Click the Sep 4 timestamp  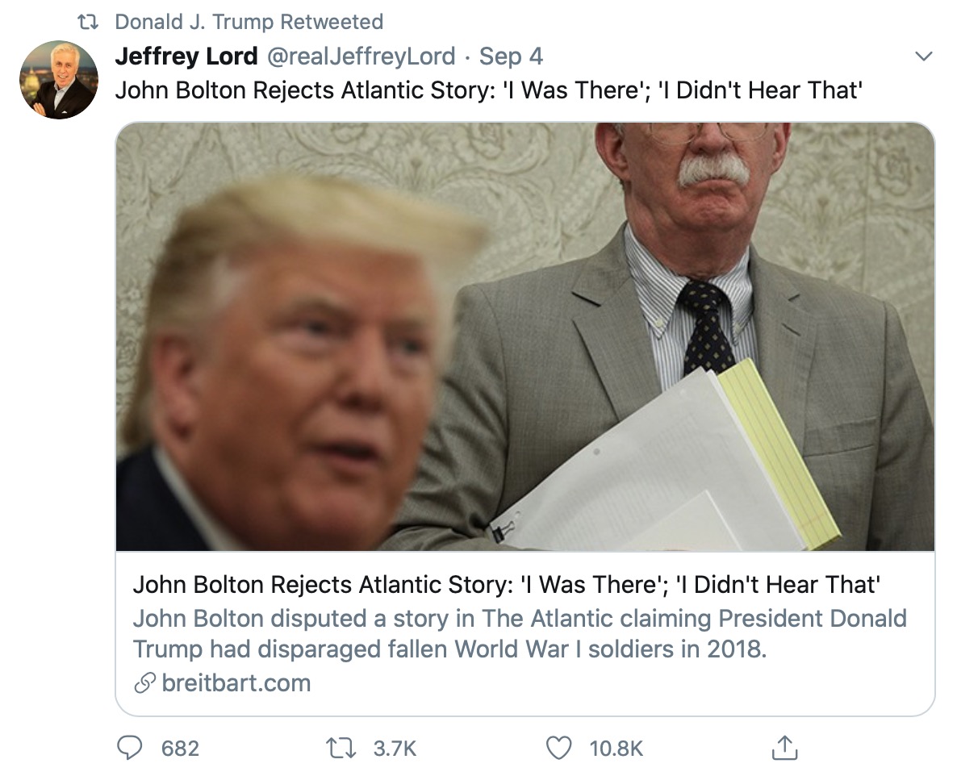pos(511,56)
